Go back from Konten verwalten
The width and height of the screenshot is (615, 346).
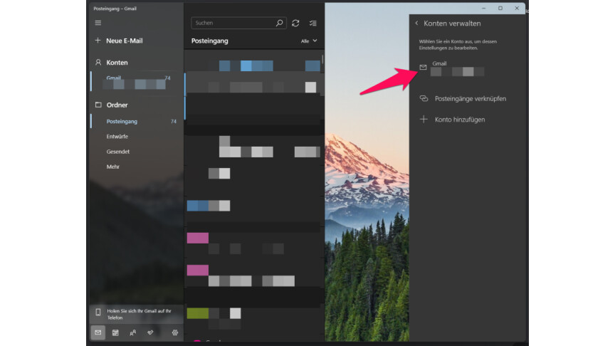tap(416, 23)
